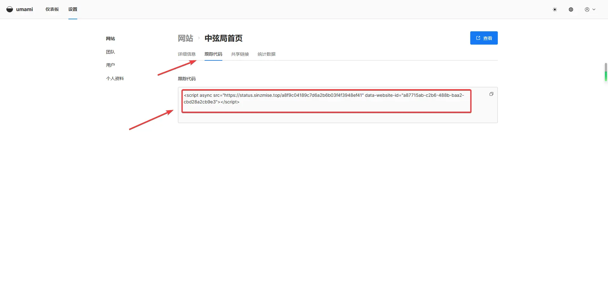Copy tracking code with the copy icon
Viewport: 608px width, 296px height.
tap(491, 94)
